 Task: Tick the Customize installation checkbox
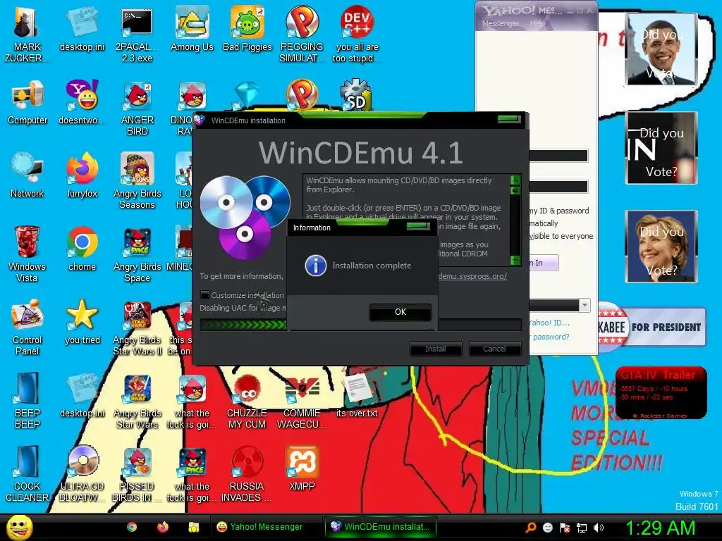pyautogui.click(x=204, y=295)
